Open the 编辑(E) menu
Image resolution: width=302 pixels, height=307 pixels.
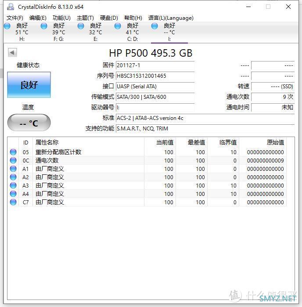tap(38, 18)
